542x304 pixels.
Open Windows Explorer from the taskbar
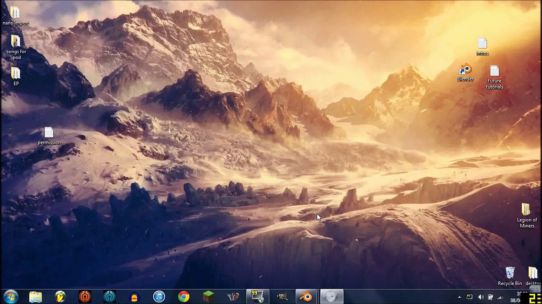[x=36, y=296]
